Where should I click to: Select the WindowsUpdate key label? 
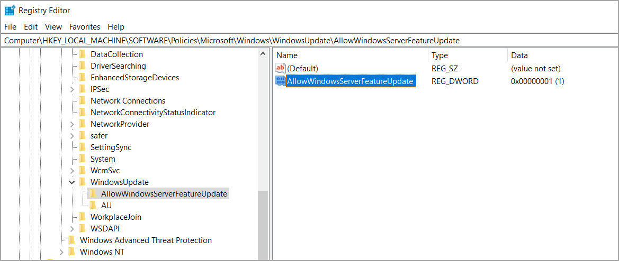coord(120,182)
